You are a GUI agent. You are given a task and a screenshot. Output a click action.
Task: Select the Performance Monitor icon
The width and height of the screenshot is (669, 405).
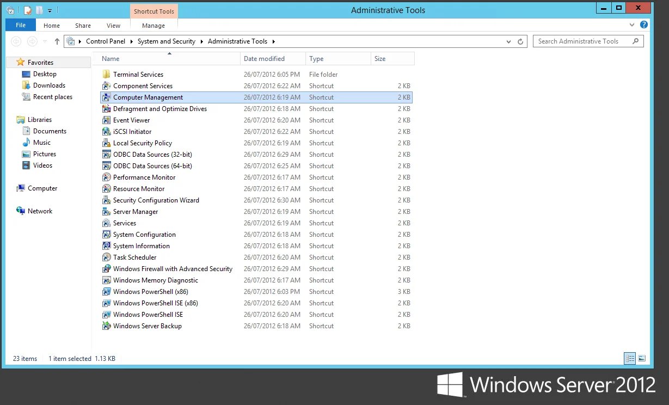tap(107, 177)
